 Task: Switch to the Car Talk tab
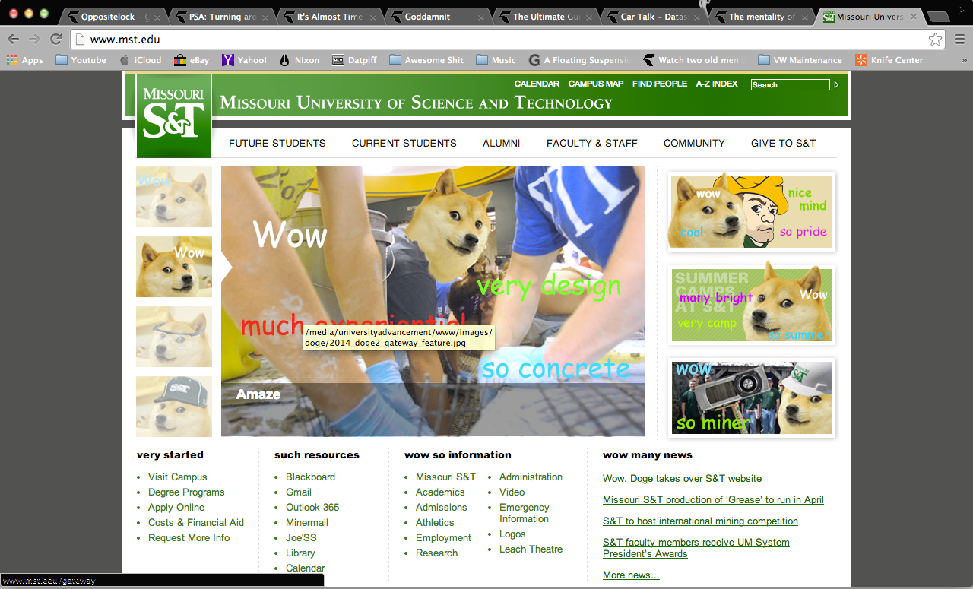coord(654,17)
